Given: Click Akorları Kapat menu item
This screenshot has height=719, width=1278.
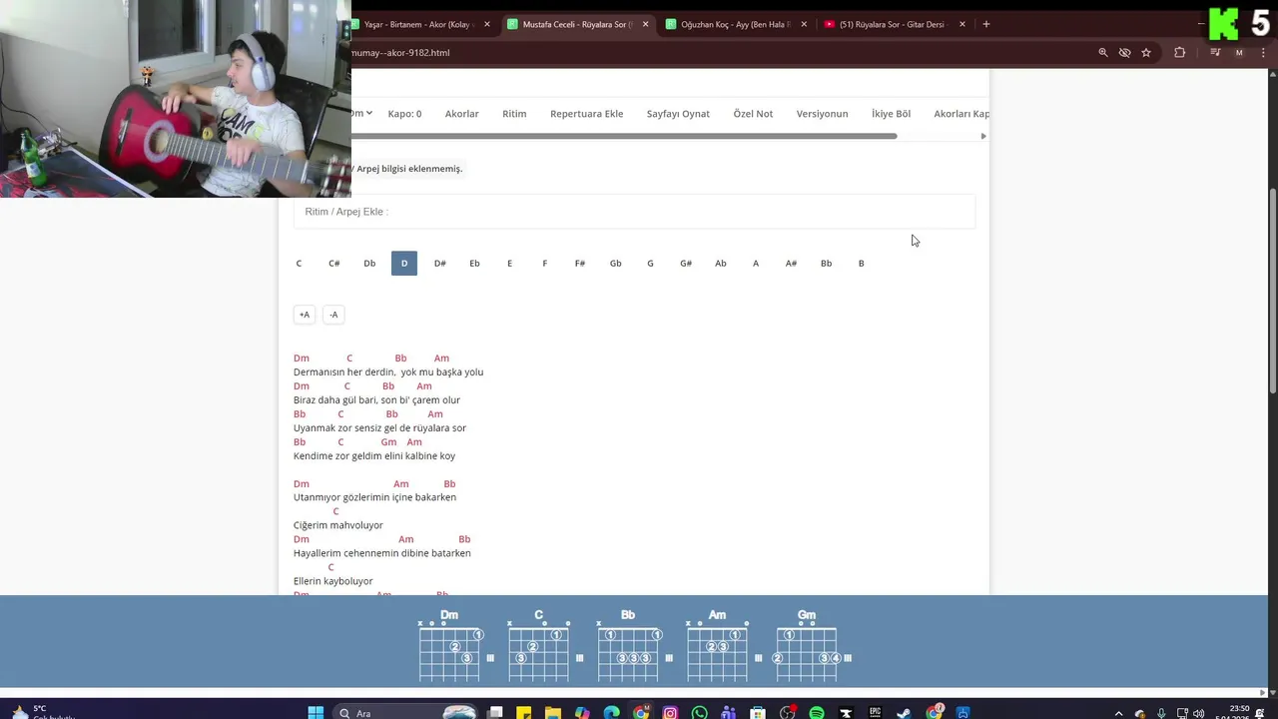Looking at the screenshot, I should (961, 114).
